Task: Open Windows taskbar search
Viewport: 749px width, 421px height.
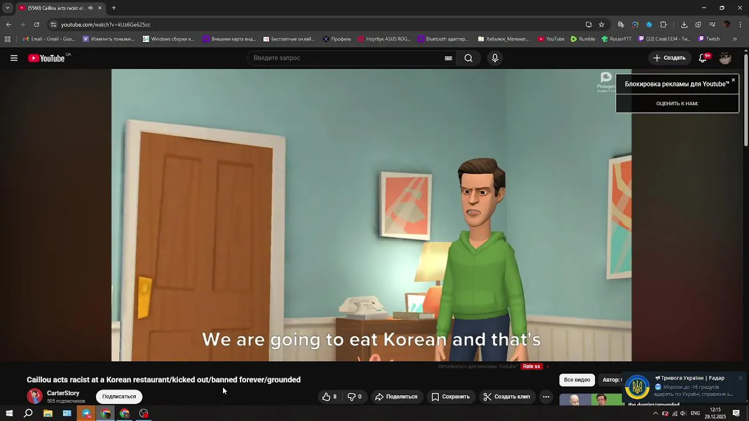Action: pos(28,413)
